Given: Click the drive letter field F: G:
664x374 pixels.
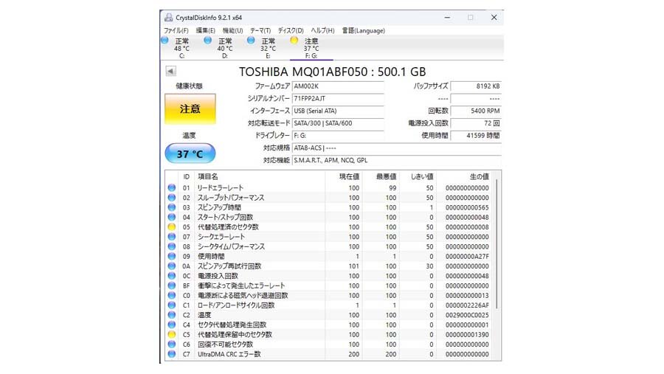Looking at the screenshot, I should click(x=338, y=136).
